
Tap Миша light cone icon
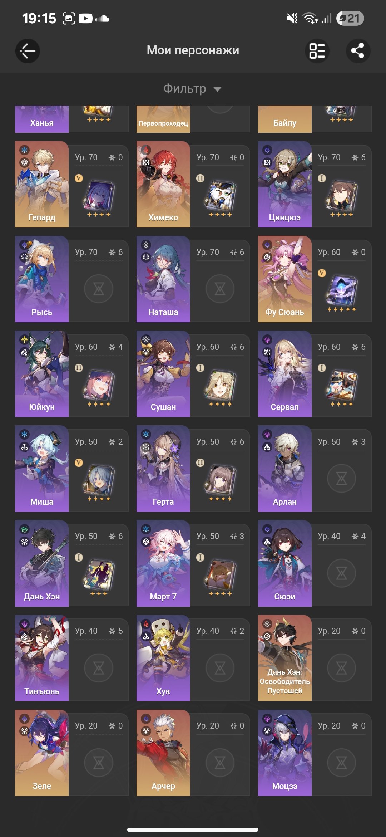coord(99,481)
